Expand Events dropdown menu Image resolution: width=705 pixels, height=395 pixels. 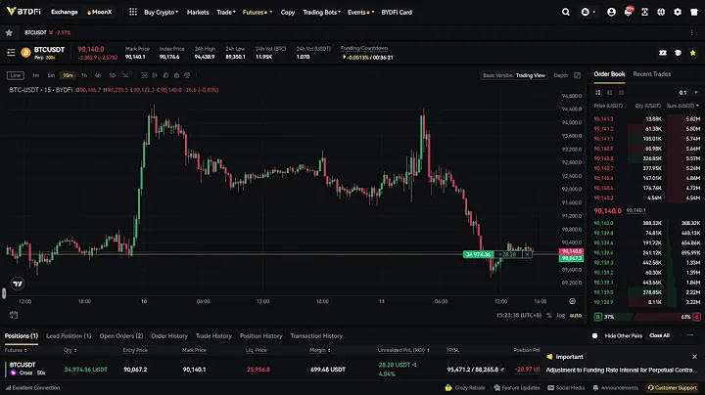[x=360, y=12]
